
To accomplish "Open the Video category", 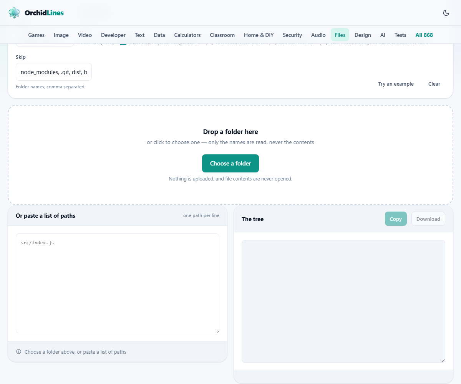I will click(x=85, y=35).
